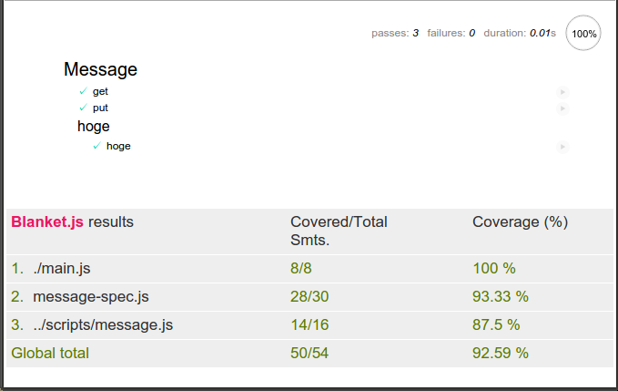This screenshot has height=391, width=618.
Task: Open the ./main.js coverage file
Action: 62,269
